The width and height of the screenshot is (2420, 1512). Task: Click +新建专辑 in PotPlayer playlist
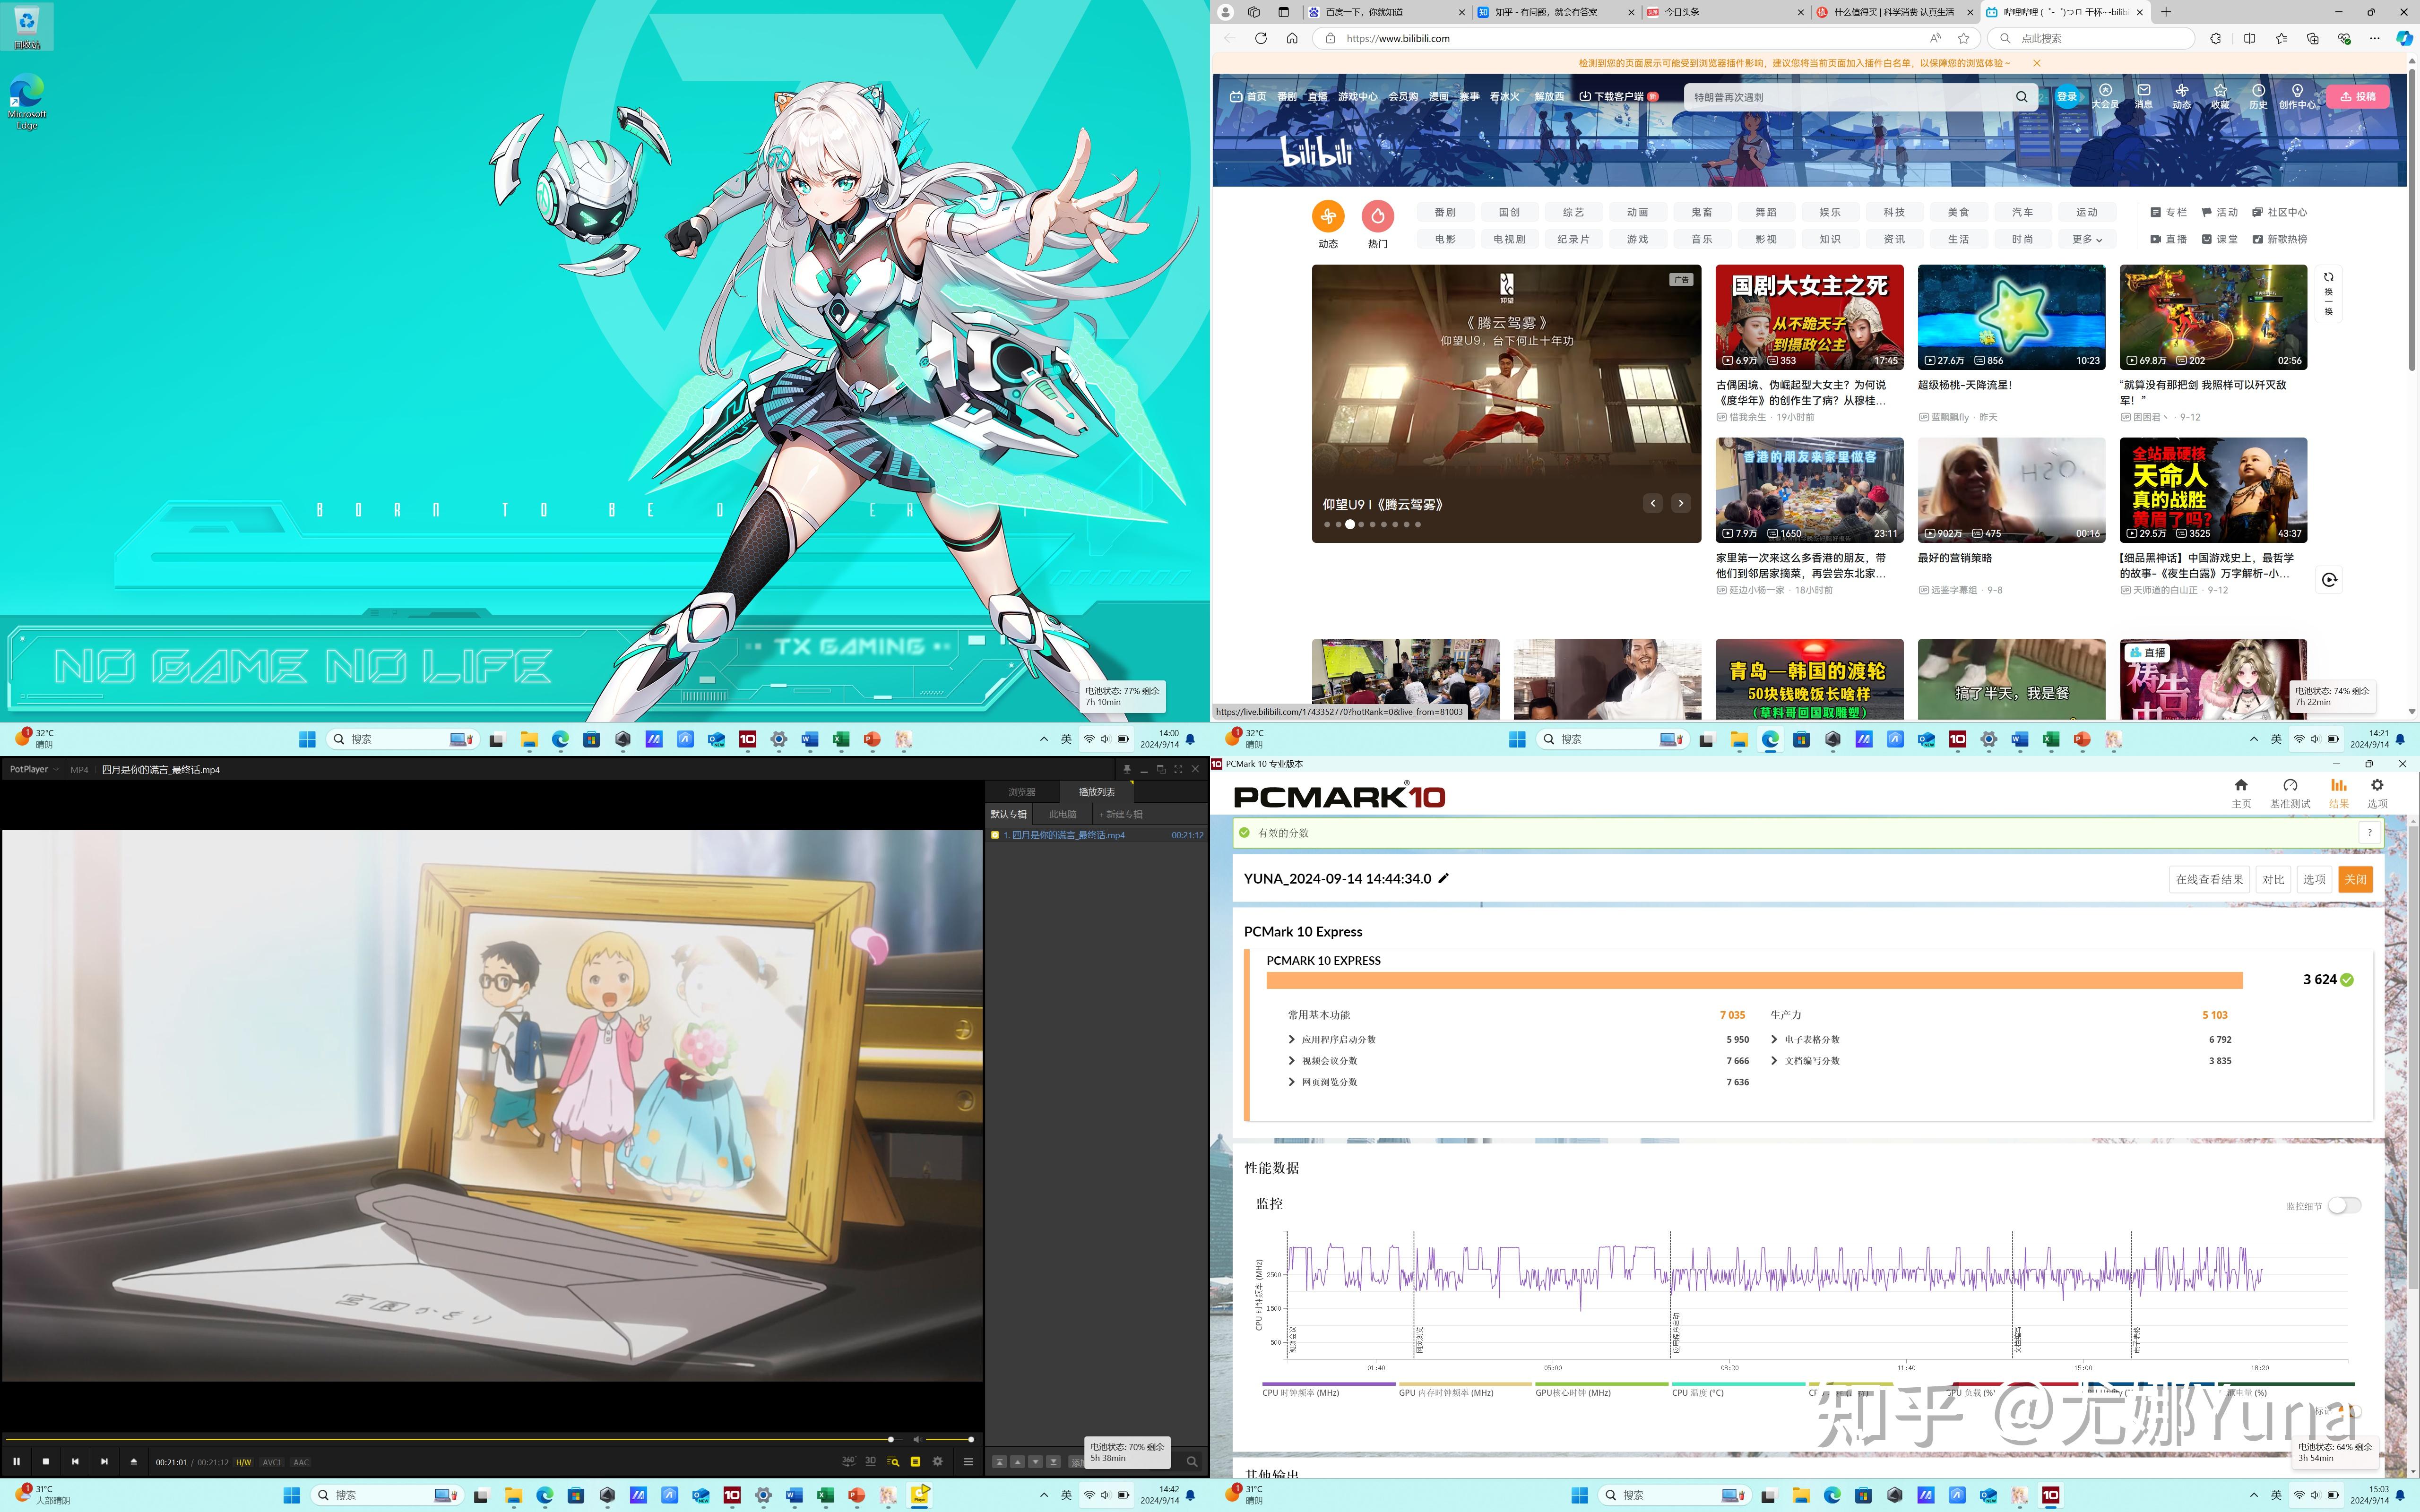click(x=1121, y=814)
